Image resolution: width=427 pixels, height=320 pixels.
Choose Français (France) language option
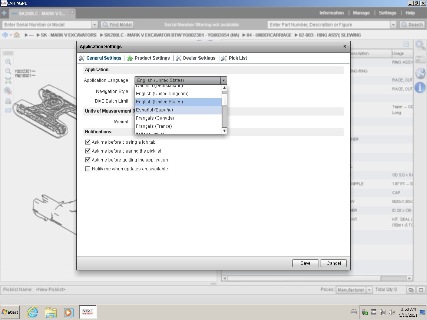point(178,126)
